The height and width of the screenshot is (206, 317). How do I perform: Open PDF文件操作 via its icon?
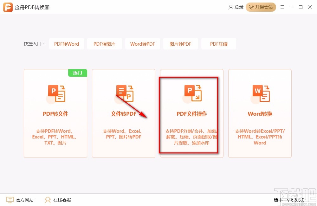click(192, 93)
